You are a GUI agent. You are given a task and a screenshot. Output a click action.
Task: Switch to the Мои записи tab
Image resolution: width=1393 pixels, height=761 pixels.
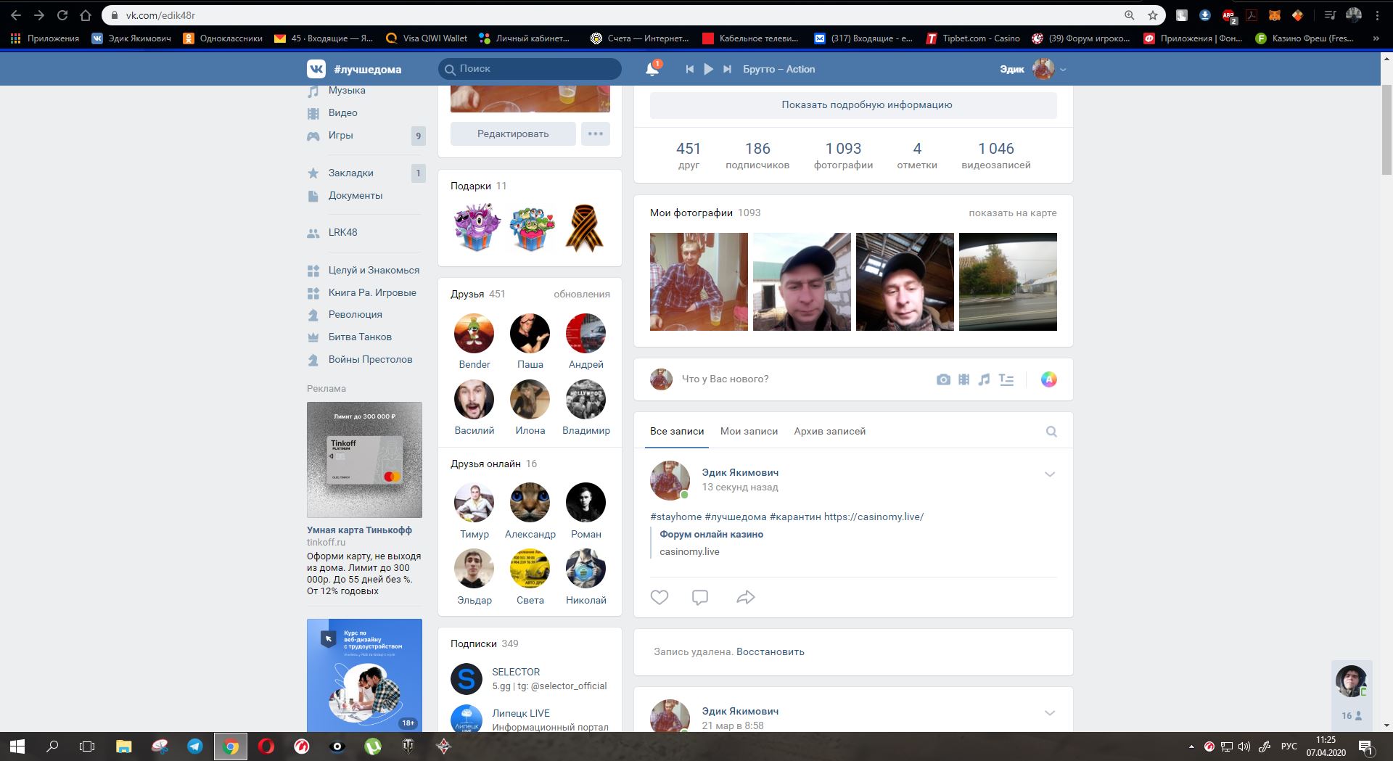[749, 432]
